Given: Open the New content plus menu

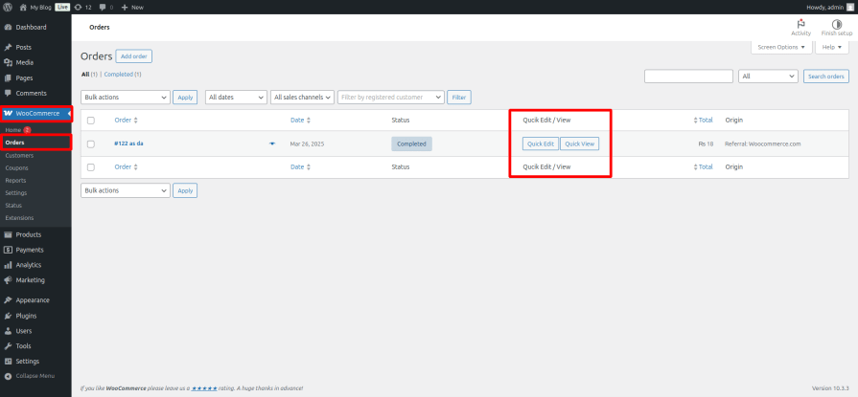Looking at the screenshot, I should point(132,7).
